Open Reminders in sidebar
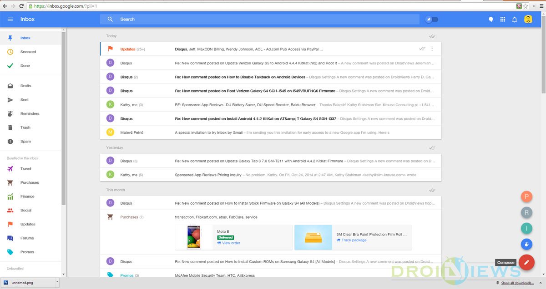 click(x=30, y=113)
